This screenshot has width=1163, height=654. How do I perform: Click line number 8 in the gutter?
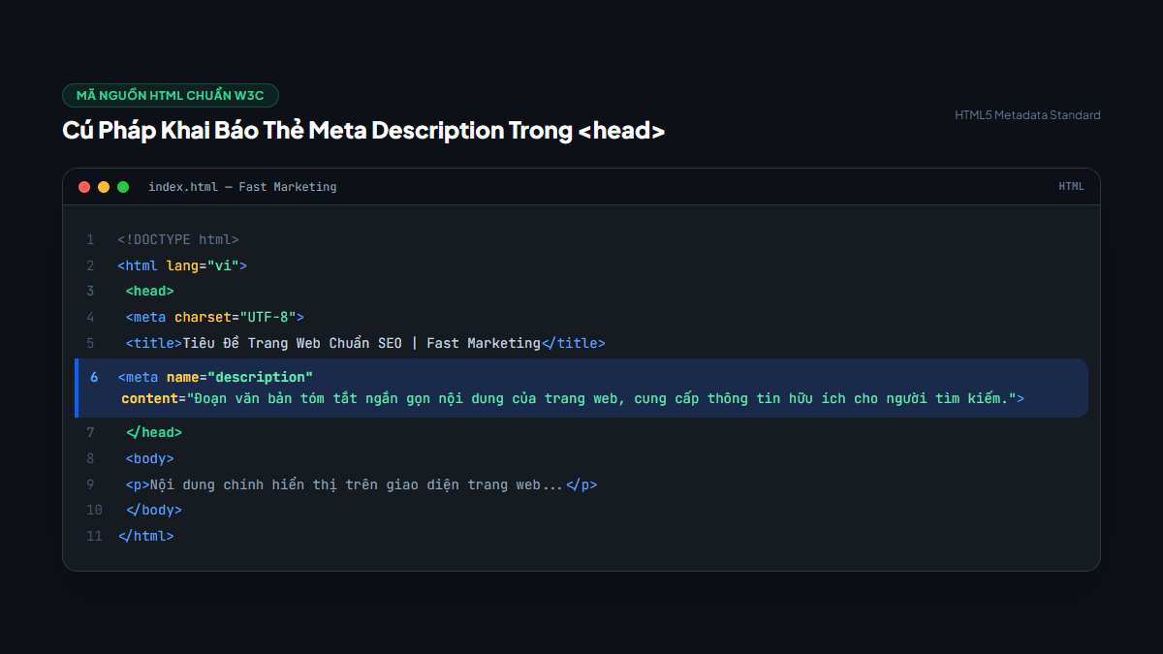pos(90,458)
